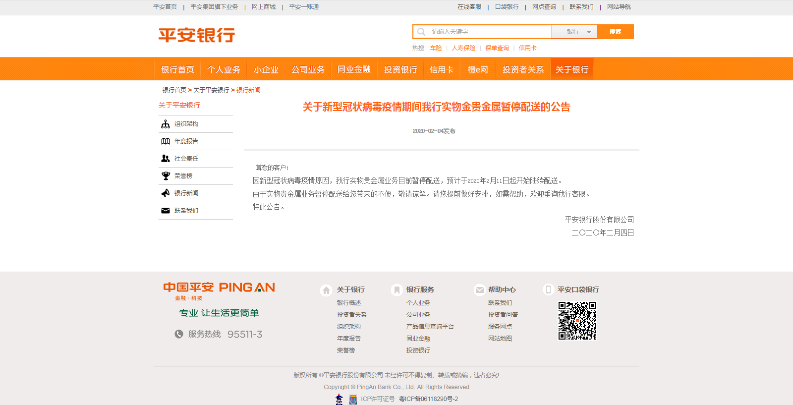This screenshot has width=793, height=405.
Task: Open the 信用卡 nav tab
Action: point(442,69)
